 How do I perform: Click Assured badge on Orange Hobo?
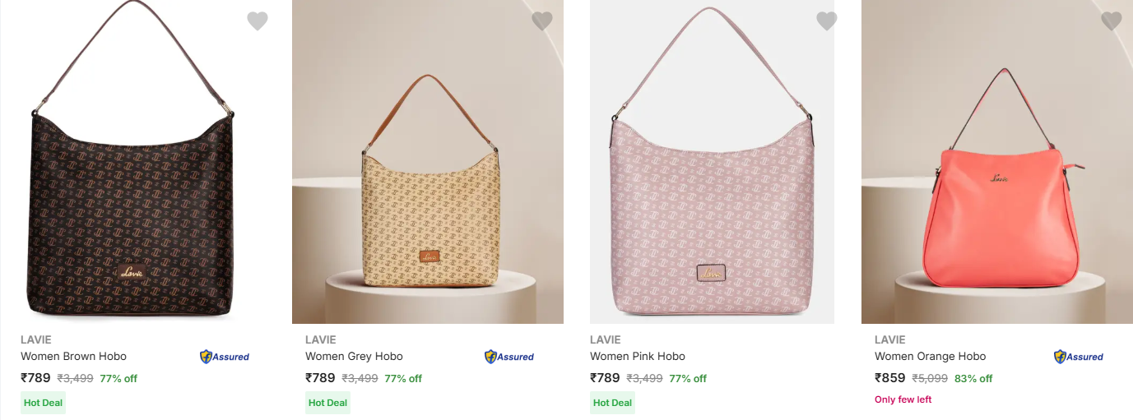click(1079, 357)
